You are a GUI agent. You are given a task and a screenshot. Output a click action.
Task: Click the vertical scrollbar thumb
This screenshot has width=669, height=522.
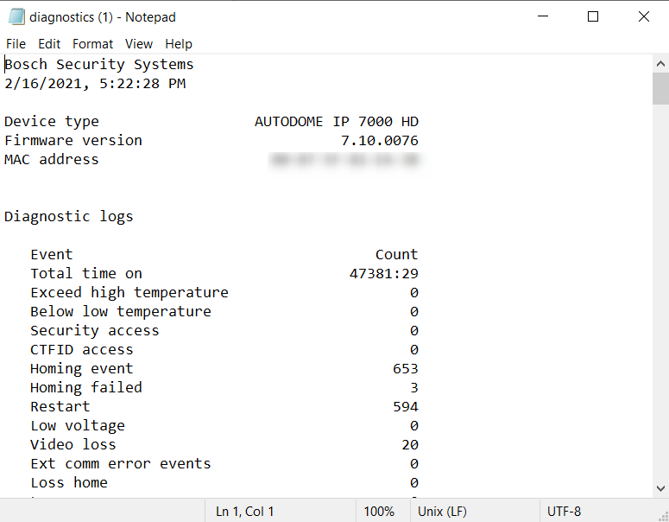(x=660, y=88)
